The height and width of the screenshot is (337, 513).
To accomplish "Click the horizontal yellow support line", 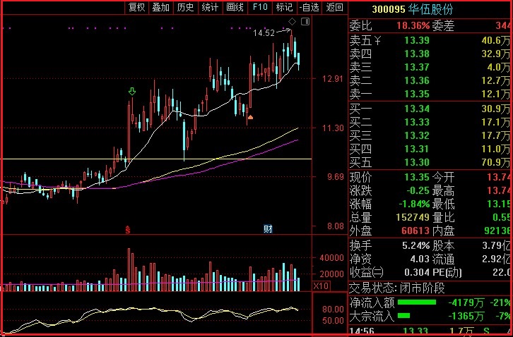I will [156, 159].
